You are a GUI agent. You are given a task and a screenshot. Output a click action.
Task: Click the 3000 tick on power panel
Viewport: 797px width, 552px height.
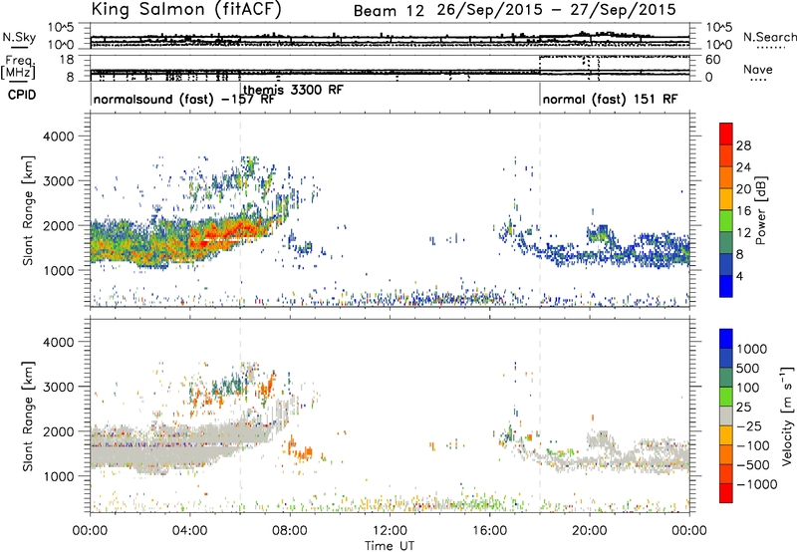pos(58,181)
